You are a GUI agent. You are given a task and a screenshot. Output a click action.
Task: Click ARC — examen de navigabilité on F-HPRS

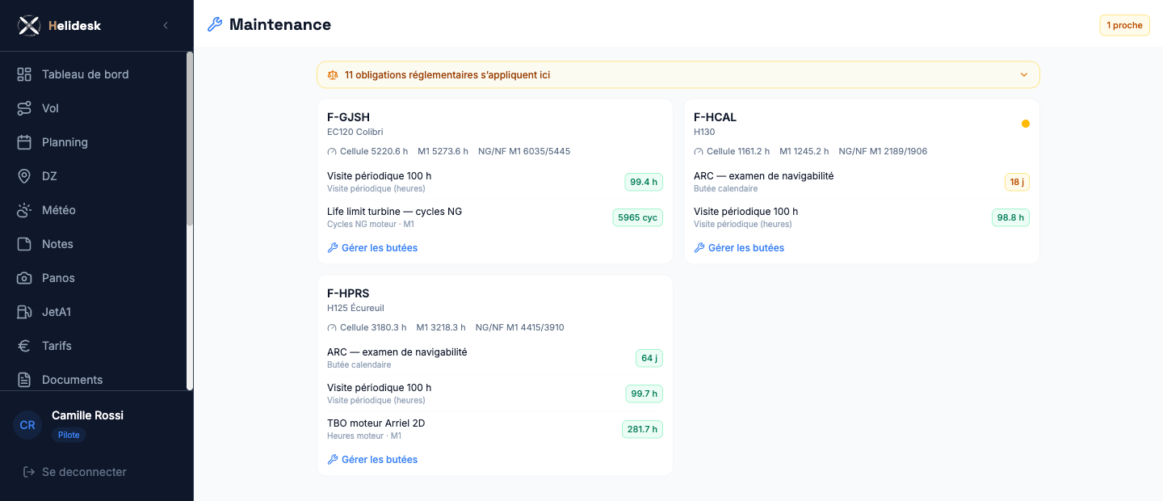[x=397, y=352]
